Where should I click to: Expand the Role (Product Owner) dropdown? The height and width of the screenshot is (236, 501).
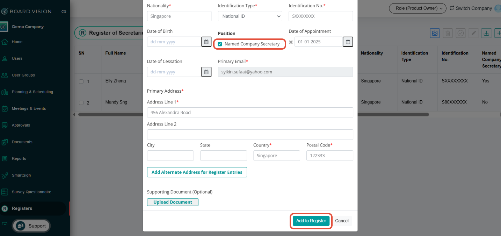click(417, 8)
